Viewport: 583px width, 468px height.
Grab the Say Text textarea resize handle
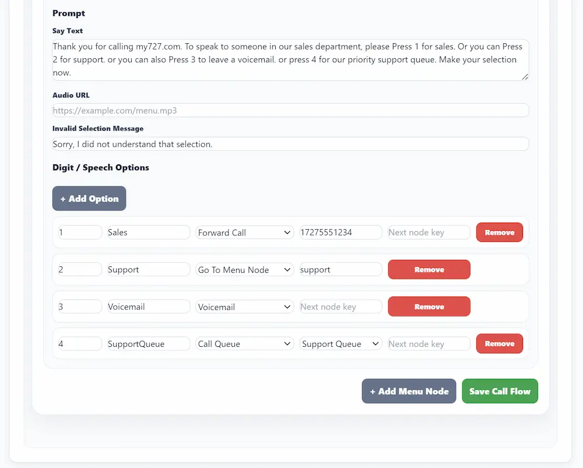tap(525, 77)
